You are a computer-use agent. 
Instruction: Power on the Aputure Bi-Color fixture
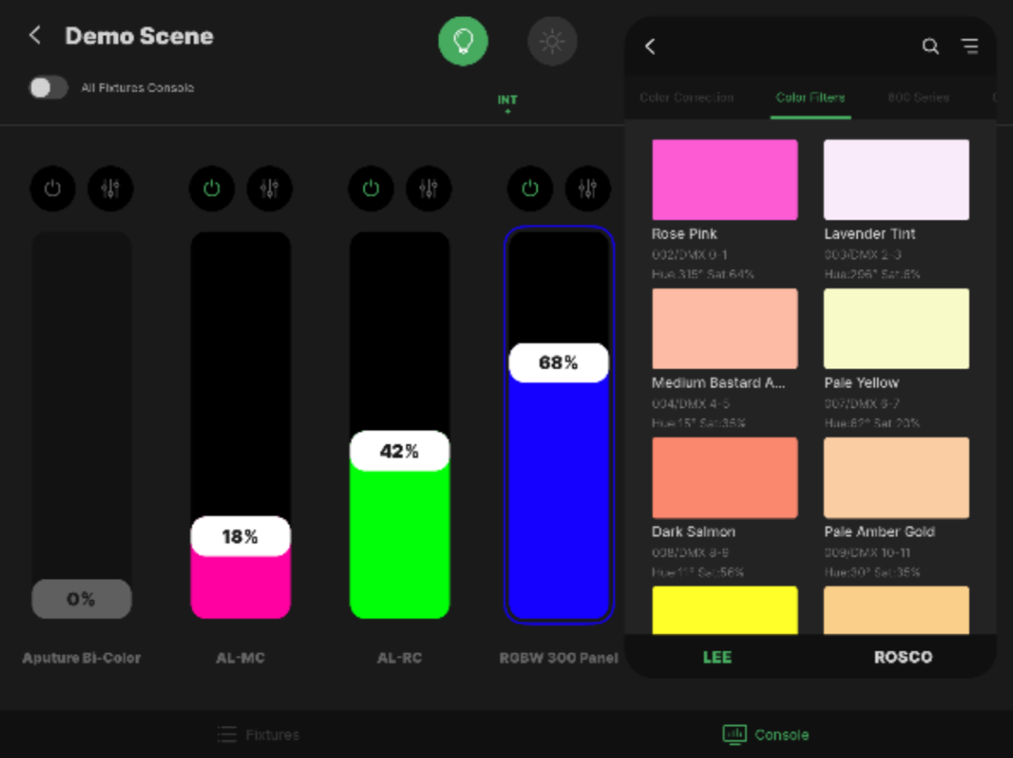[x=53, y=189]
